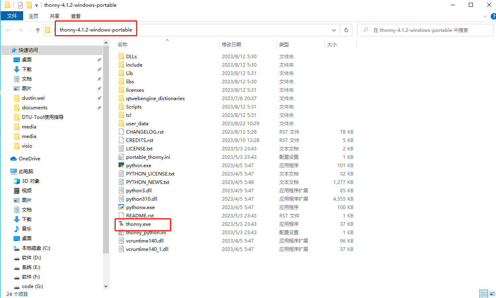Select CHANGELOG.rst file icon
The image size is (496, 298).
point(122,132)
